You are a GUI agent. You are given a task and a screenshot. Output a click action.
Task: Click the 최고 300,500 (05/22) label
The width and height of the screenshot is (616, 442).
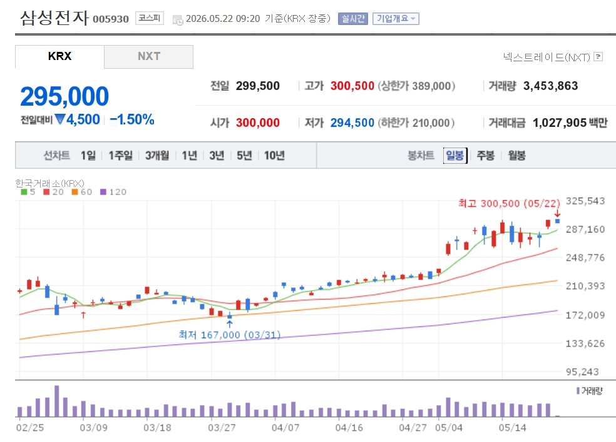509,203
